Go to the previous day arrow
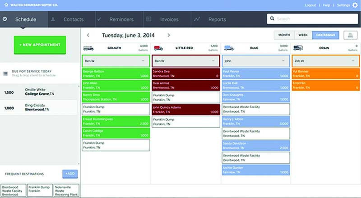 (88, 35)
